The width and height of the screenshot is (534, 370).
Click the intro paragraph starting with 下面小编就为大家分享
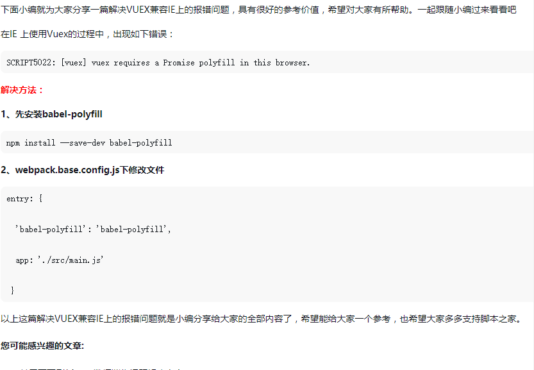tap(258, 10)
